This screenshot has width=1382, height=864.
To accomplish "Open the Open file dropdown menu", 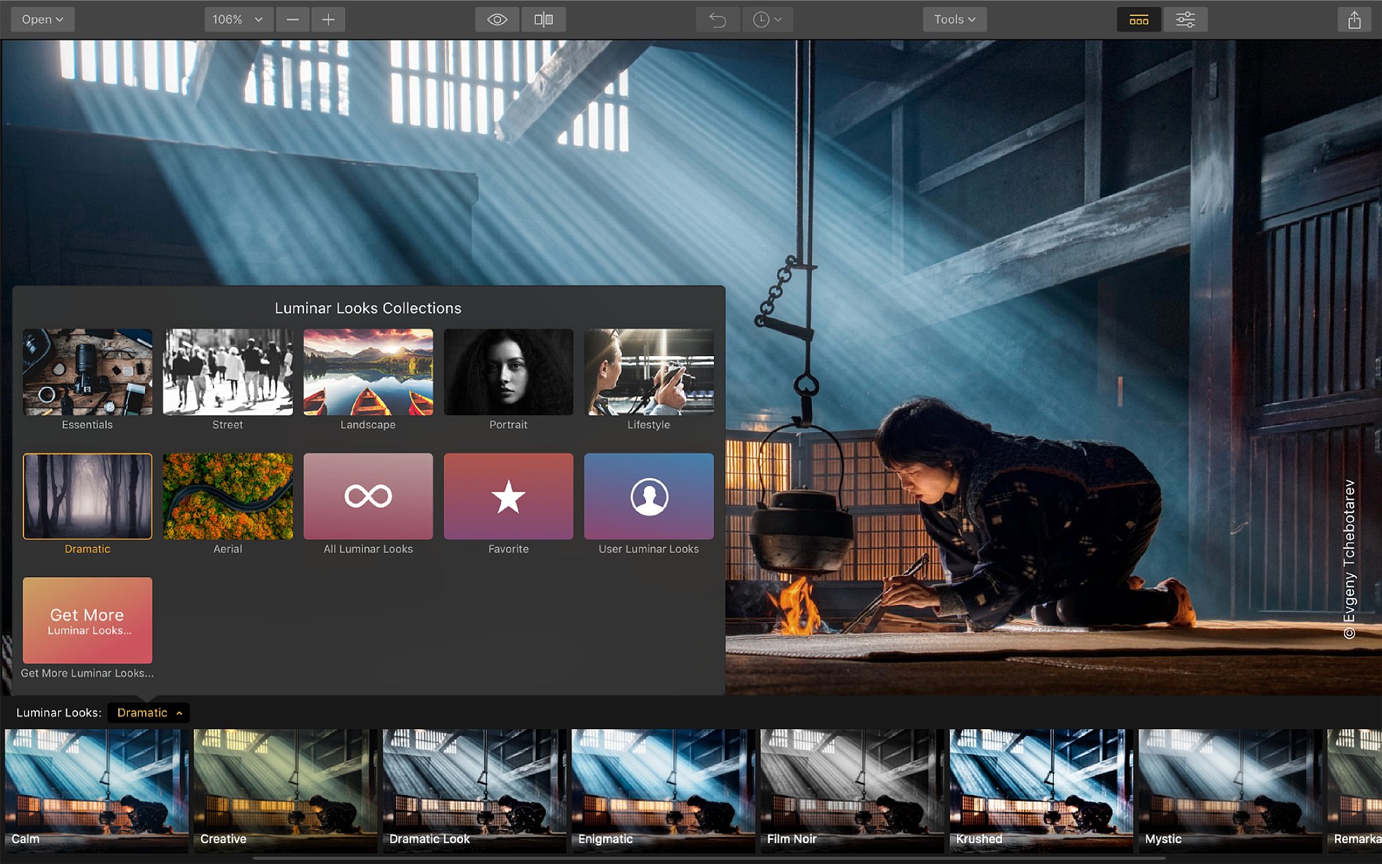I will tap(42, 19).
